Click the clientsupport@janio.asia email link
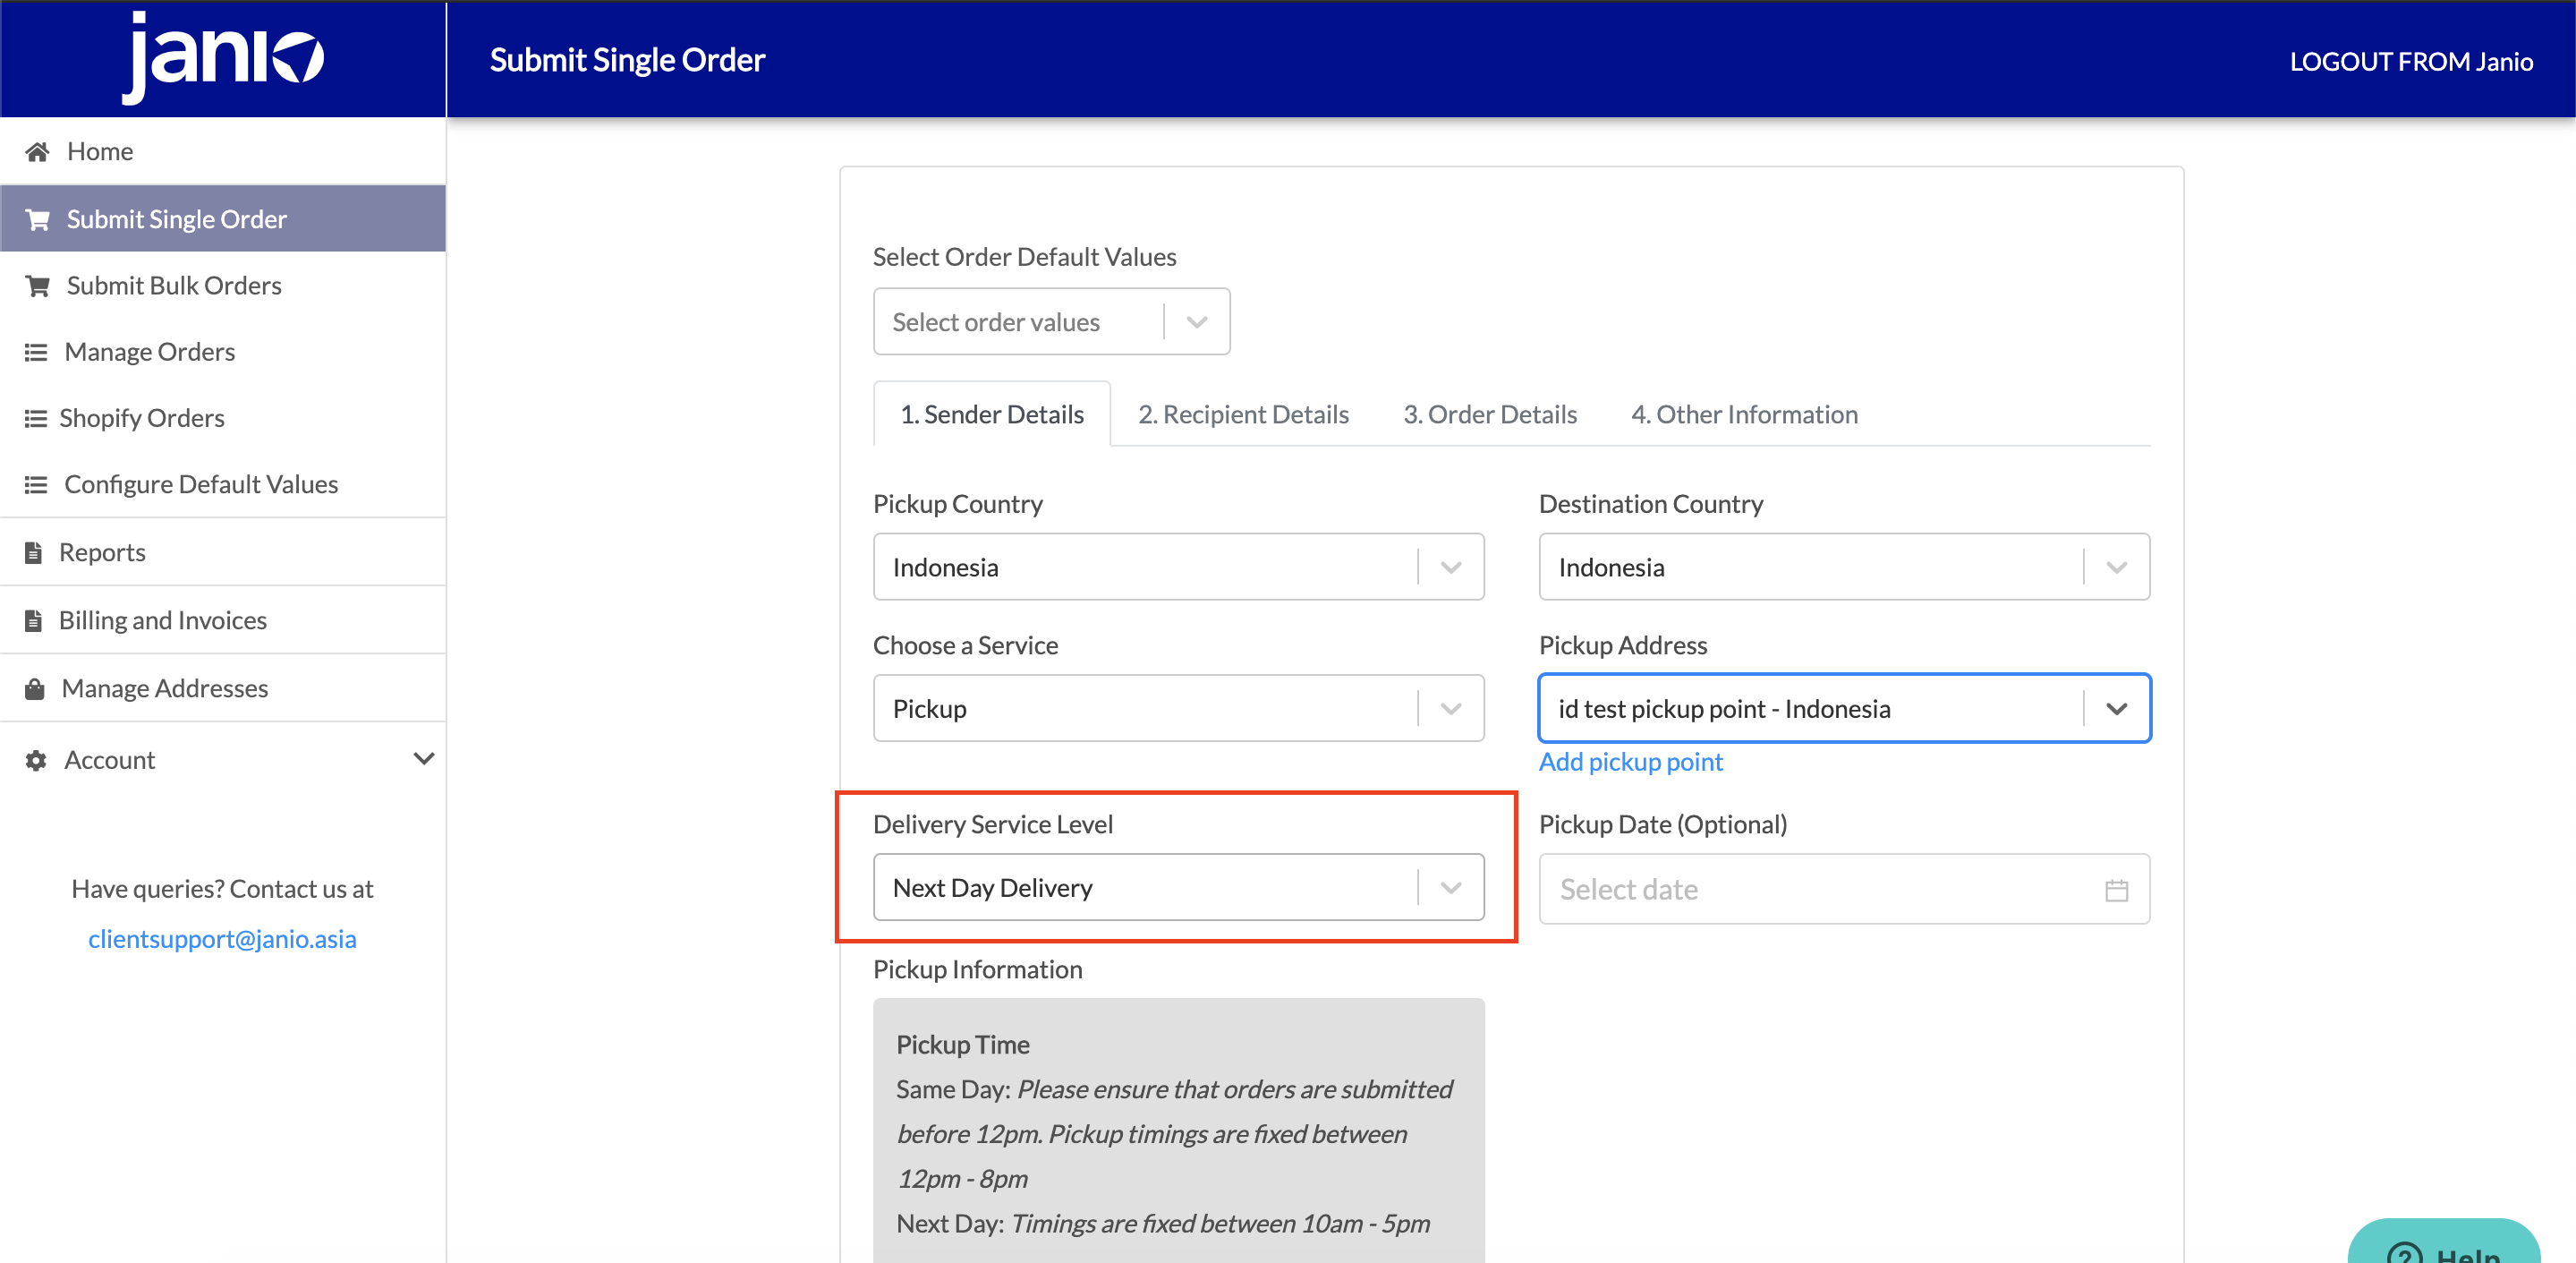 (x=222, y=939)
